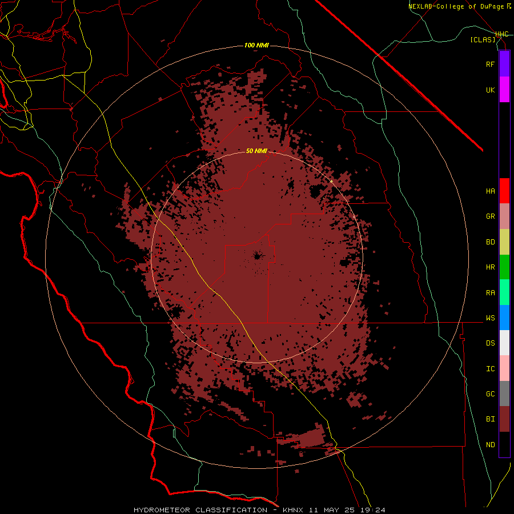Viewport: 514px width, 514px height.
Task: Click the GR legend label
Action: 491,216
